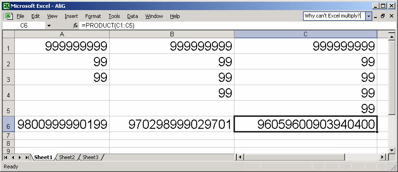Screen dimensions: 398x172
Task: Go to next sheet tab arrow
Action: point(20,158)
